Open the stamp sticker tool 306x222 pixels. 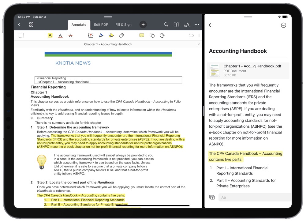[162, 35]
